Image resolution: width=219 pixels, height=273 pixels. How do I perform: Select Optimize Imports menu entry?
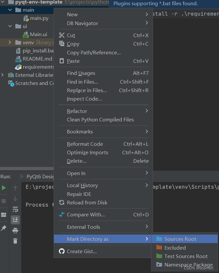point(103,153)
